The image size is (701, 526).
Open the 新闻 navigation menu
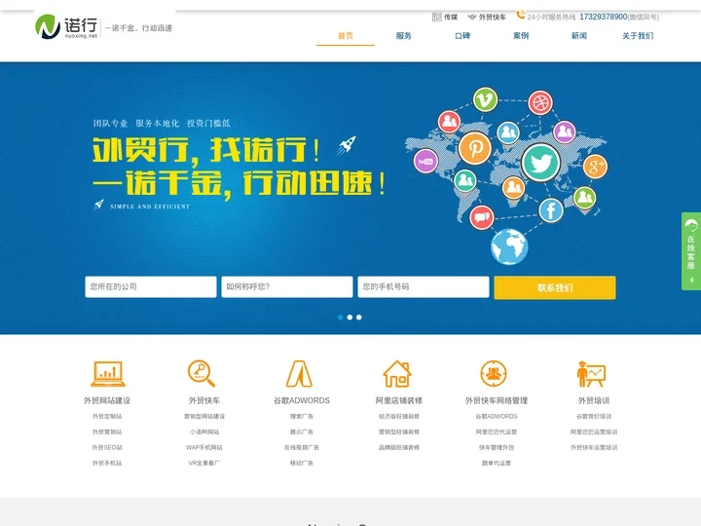[579, 36]
